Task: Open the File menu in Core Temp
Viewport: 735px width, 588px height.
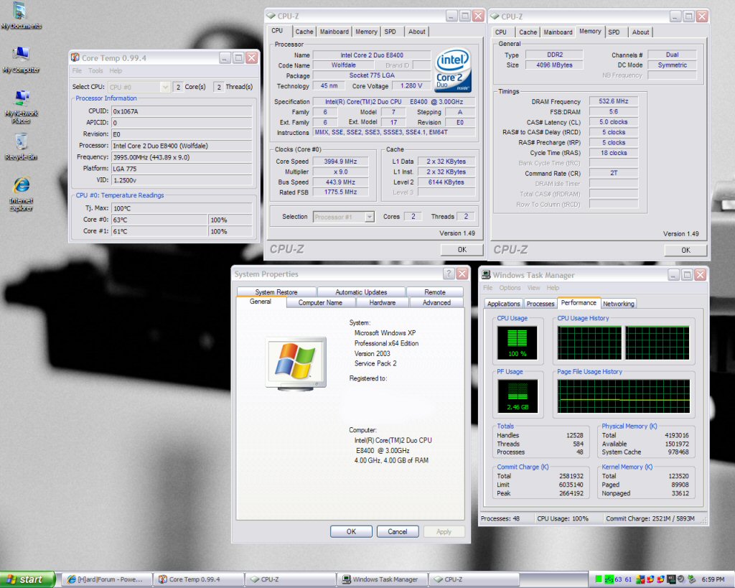Action: coord(77,71)
